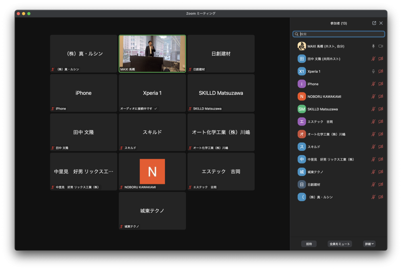Click camera-off icon for 日創建材 in list
402x270 pixels.
tap(381, 184)
